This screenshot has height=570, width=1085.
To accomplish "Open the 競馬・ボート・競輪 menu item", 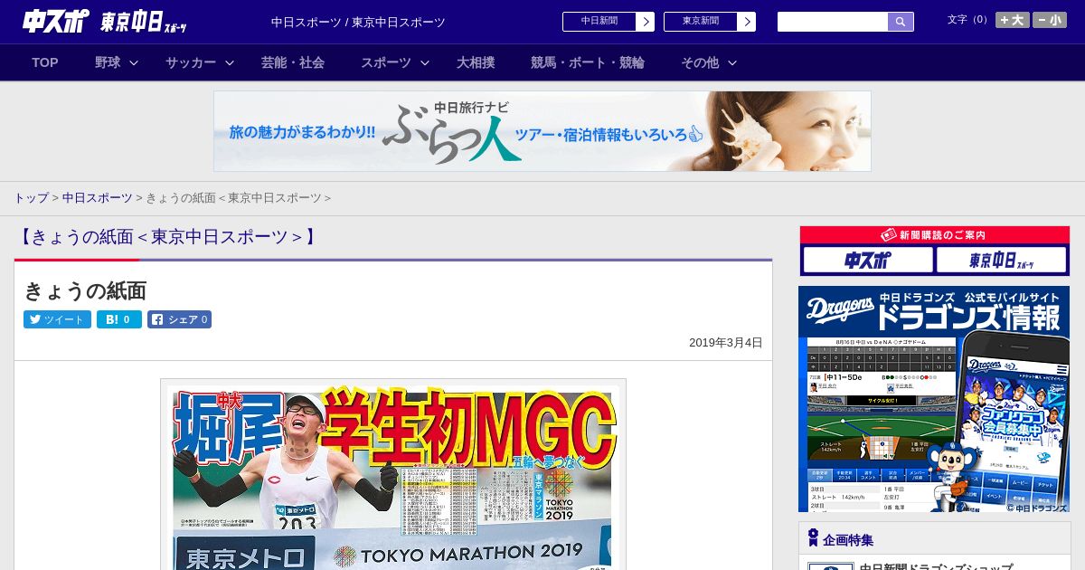I will point(588,62).
